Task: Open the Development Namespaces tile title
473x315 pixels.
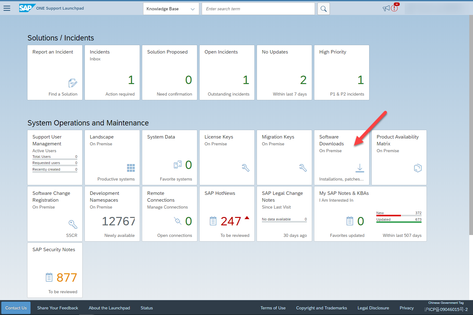Action: pos(104,197)
